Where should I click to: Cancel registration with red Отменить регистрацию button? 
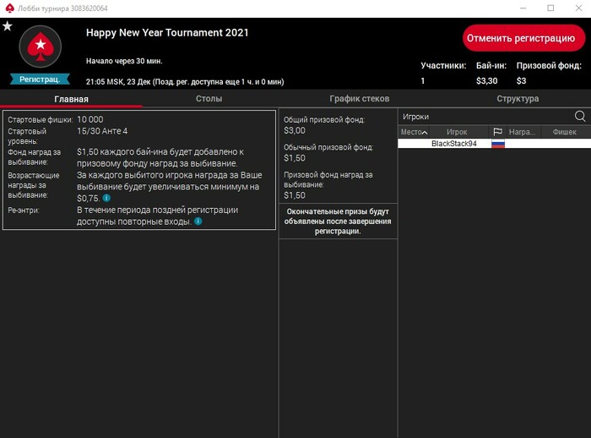click(524, 38)
